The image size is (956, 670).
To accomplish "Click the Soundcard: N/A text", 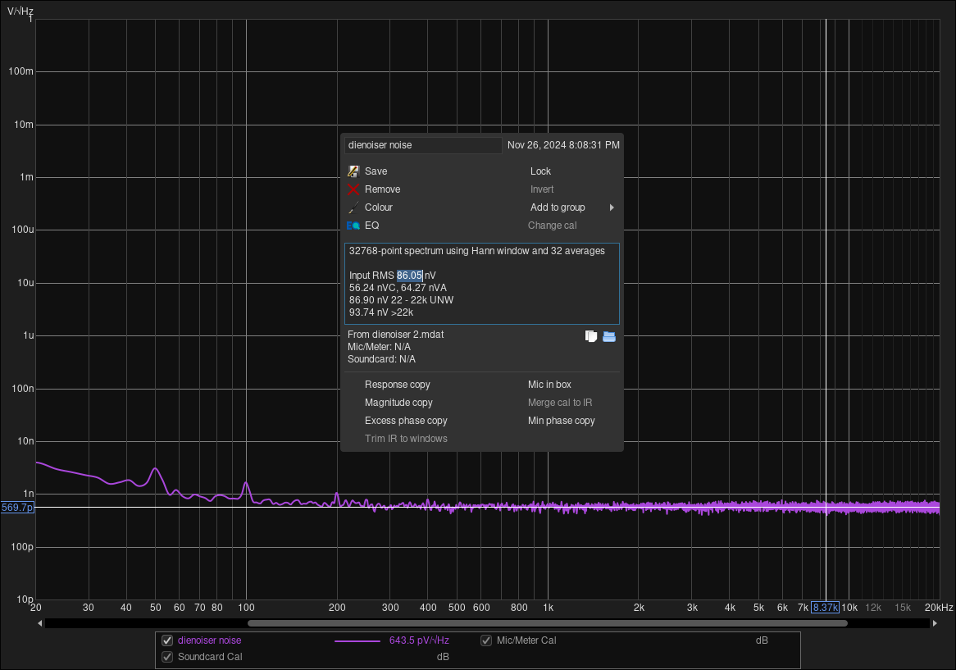I will click(381, 359).
